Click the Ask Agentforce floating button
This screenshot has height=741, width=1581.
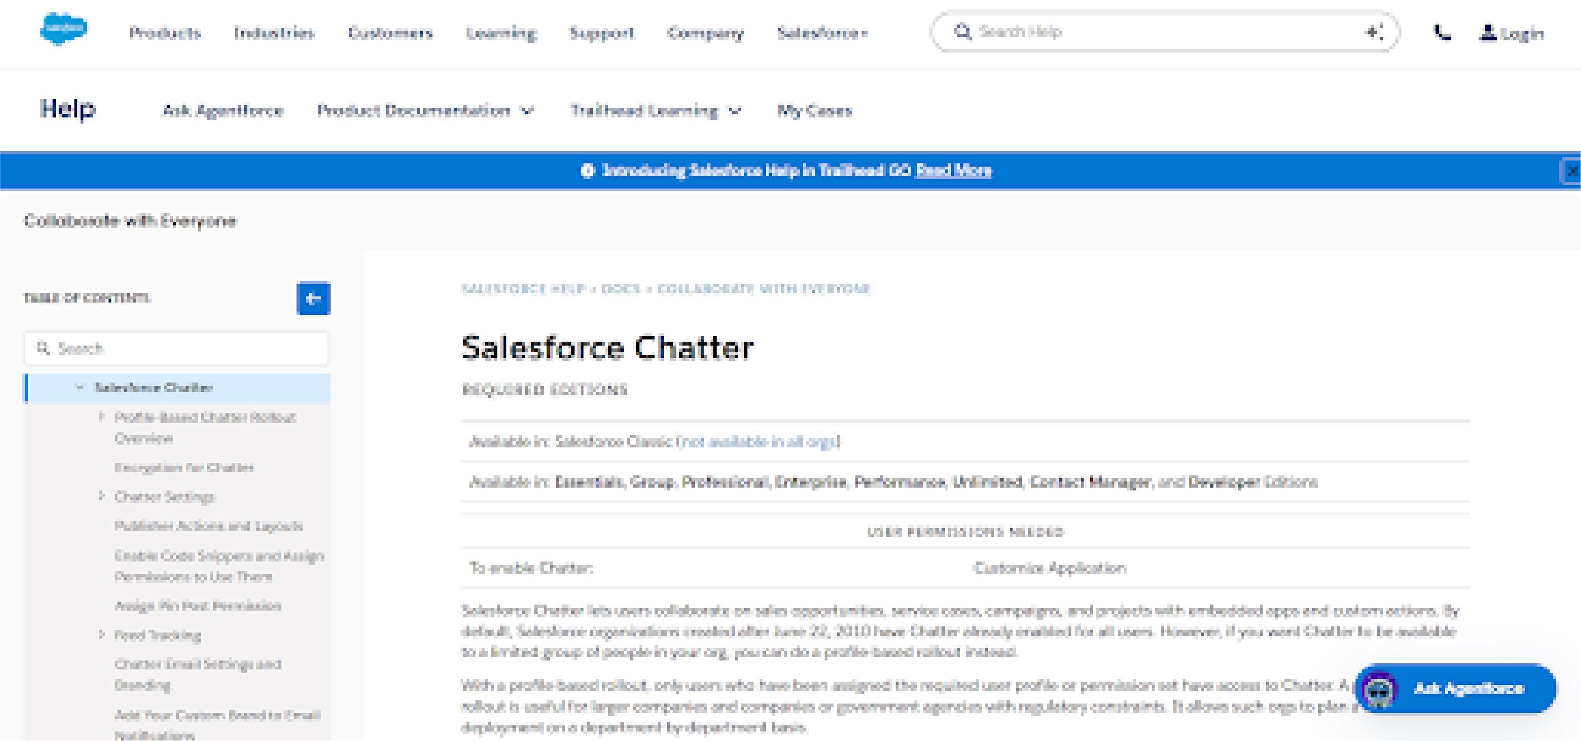[1456, 689]
